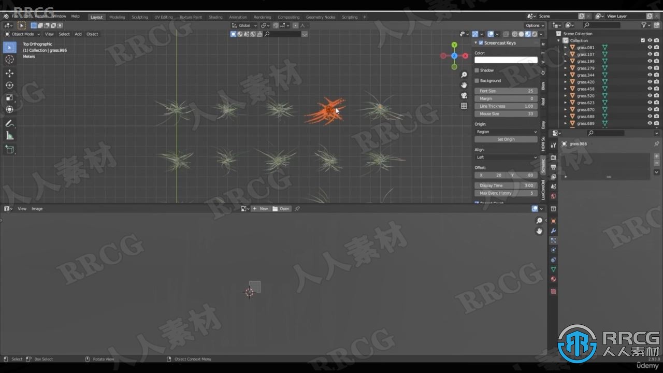
Task: Open the Modifier properties wrench tab
Action: 553,231
